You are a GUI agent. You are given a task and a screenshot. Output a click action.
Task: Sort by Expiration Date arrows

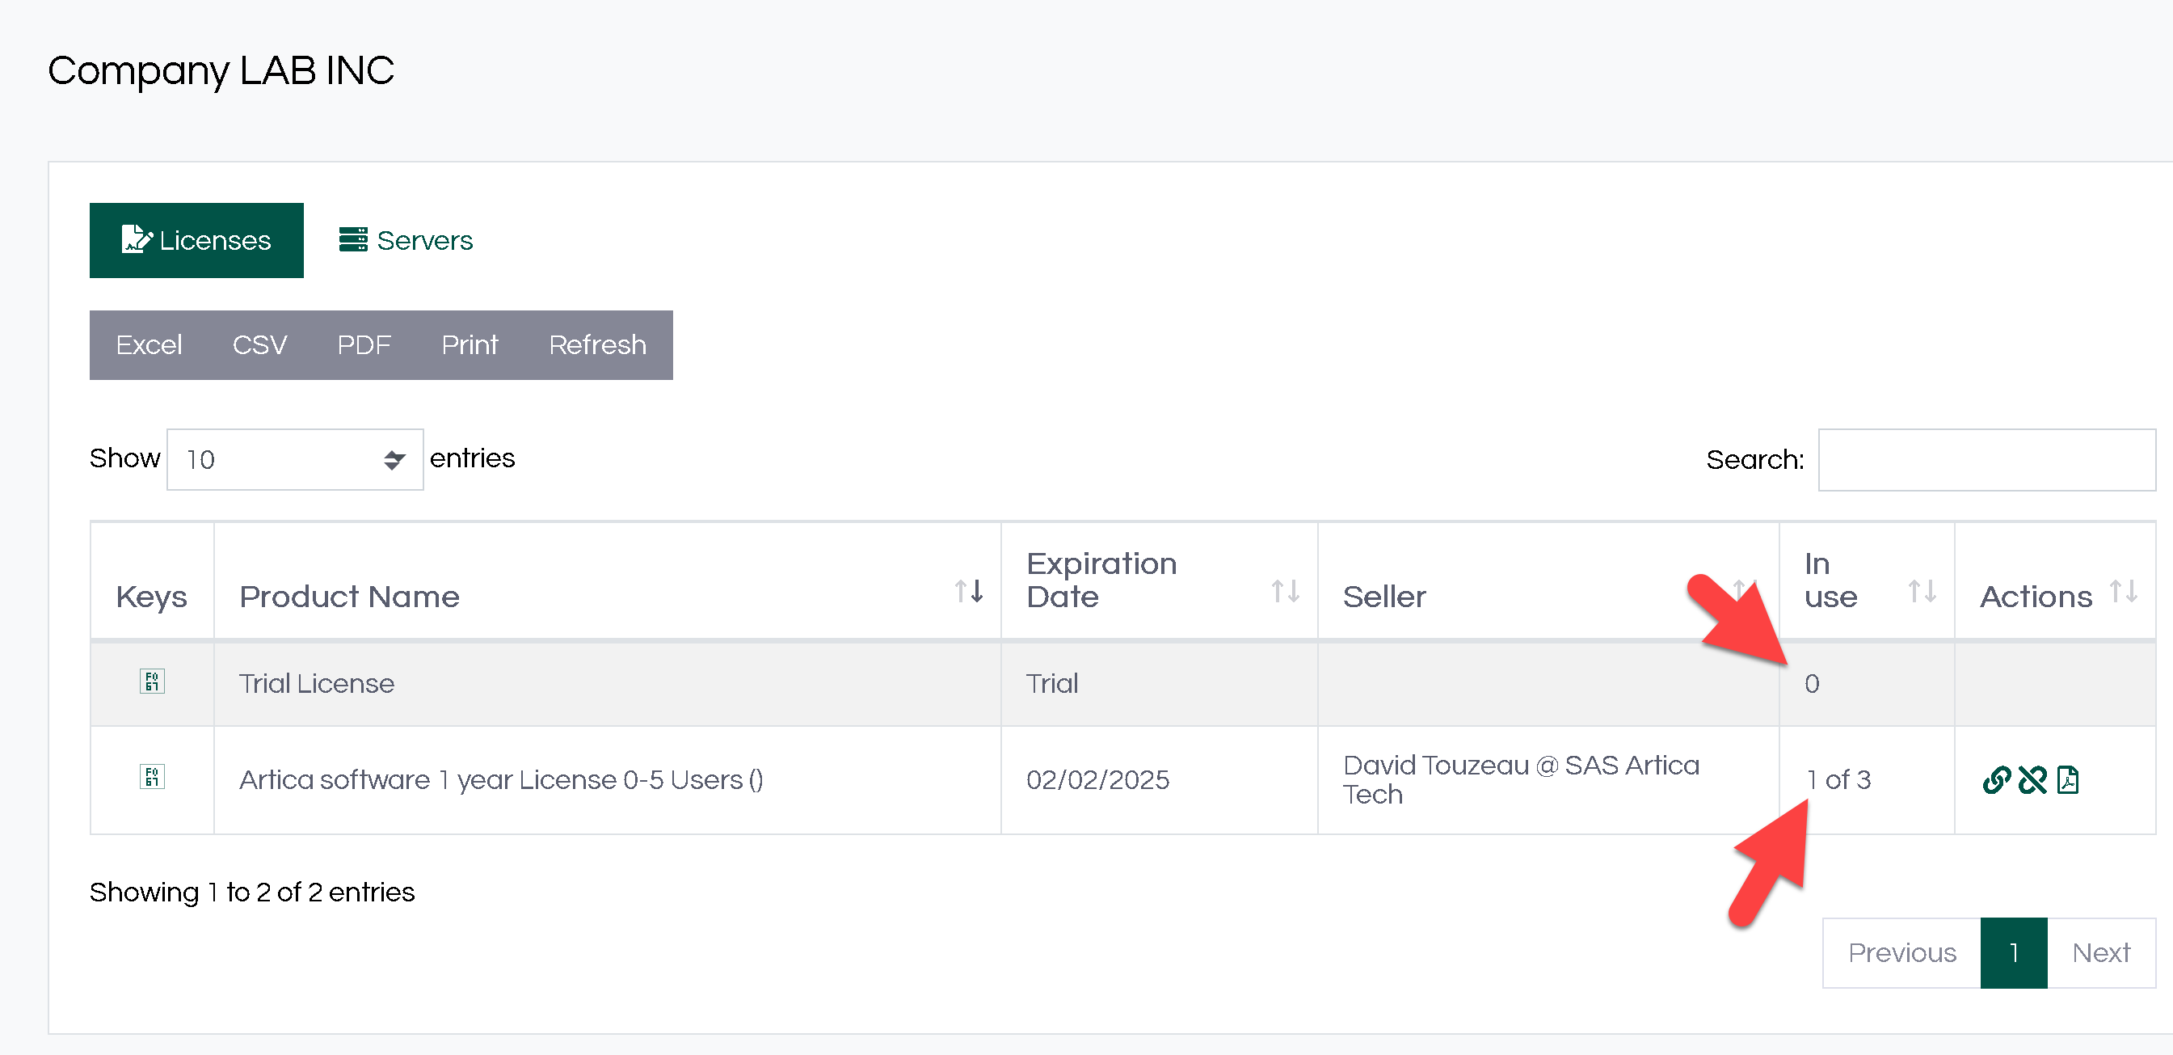point(1285,591)
